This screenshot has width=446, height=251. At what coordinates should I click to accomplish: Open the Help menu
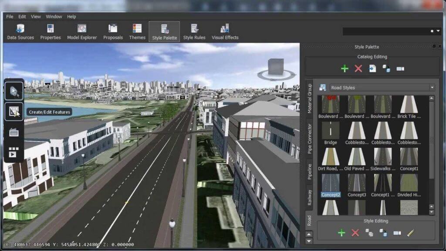pos(72,16)
